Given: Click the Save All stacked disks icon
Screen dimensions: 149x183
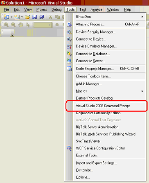Looking at the screenshot, I should (42, 17).
